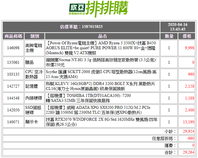
Task: Click price 990
Action: click(x=191, y=74)
